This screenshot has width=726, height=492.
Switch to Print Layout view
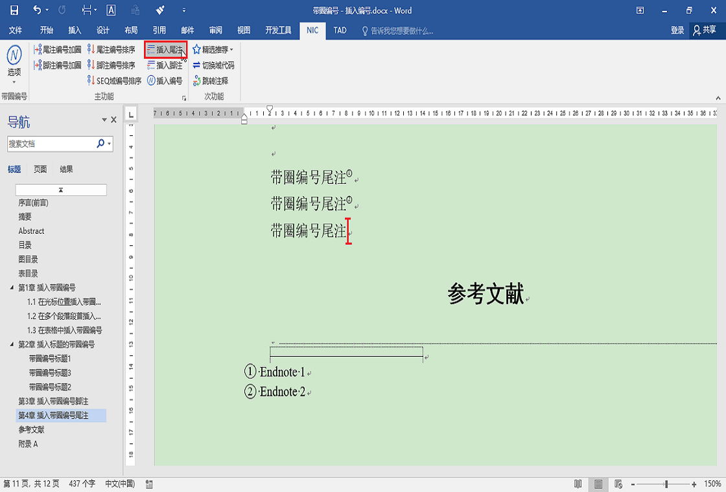click(x=598, y=484)
